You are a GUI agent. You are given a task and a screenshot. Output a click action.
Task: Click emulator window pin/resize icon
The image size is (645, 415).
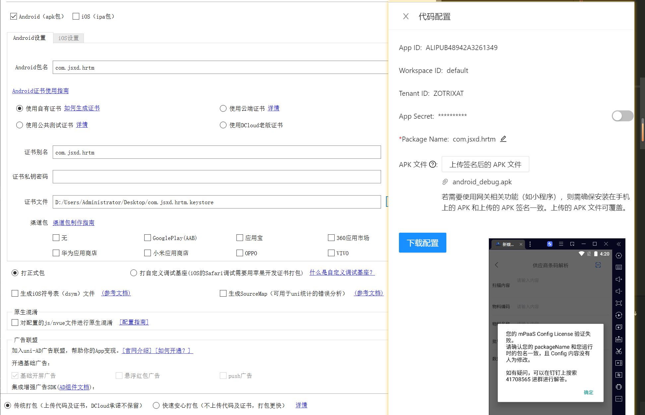point(572,244)
